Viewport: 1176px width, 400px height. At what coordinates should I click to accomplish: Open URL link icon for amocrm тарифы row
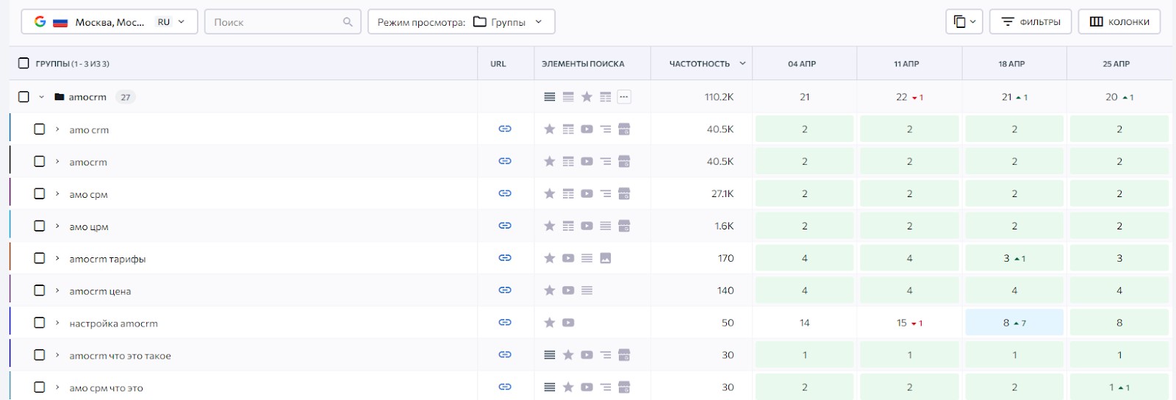pyautogui.click(x=505, y=258)
